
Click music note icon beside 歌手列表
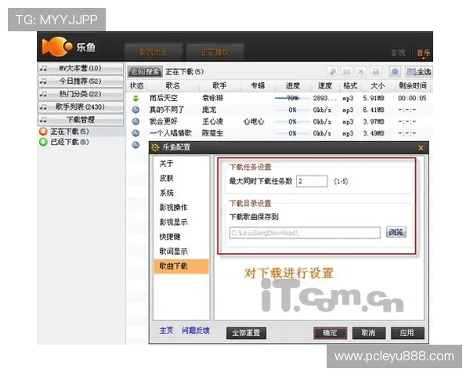tap(43, 107)
